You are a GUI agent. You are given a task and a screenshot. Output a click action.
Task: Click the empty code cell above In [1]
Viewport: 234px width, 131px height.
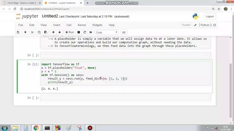[125, 55]
